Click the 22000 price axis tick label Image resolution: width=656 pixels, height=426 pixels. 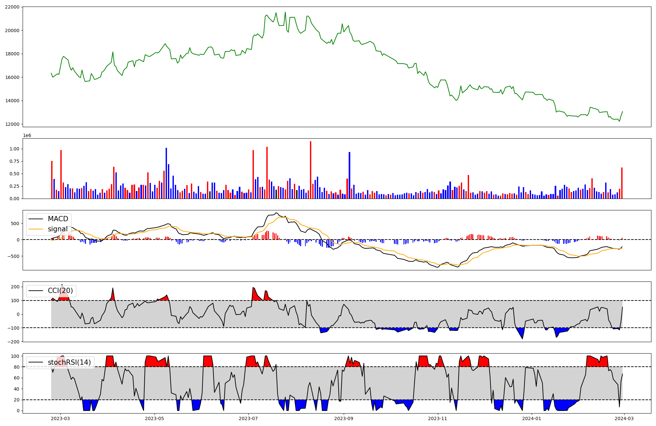point(12,7)
